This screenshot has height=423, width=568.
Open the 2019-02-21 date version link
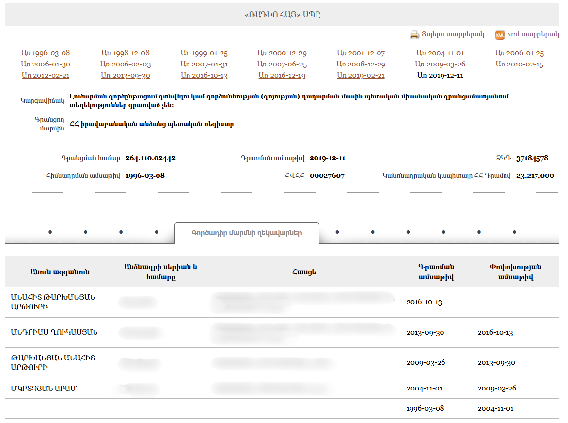tap(361, 76)
